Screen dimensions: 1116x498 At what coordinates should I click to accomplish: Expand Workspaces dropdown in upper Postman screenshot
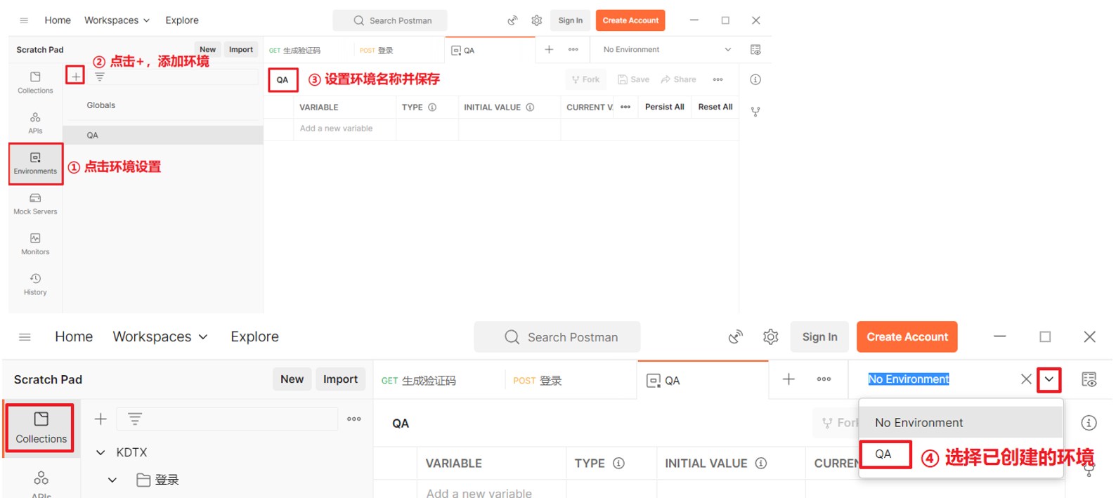click(117, 20)
